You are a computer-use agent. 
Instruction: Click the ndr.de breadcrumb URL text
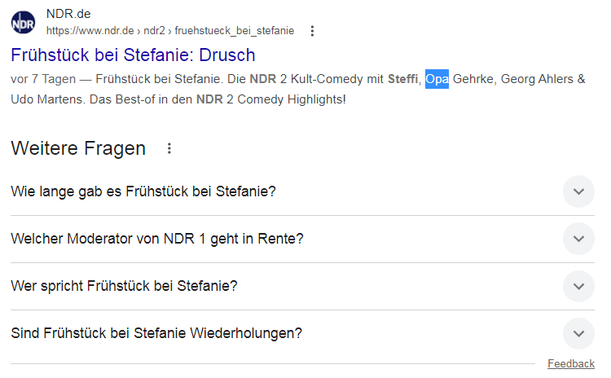click(x=170, y=31)
